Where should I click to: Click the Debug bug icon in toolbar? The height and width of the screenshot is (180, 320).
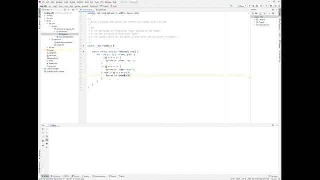(x=253, y=6)
